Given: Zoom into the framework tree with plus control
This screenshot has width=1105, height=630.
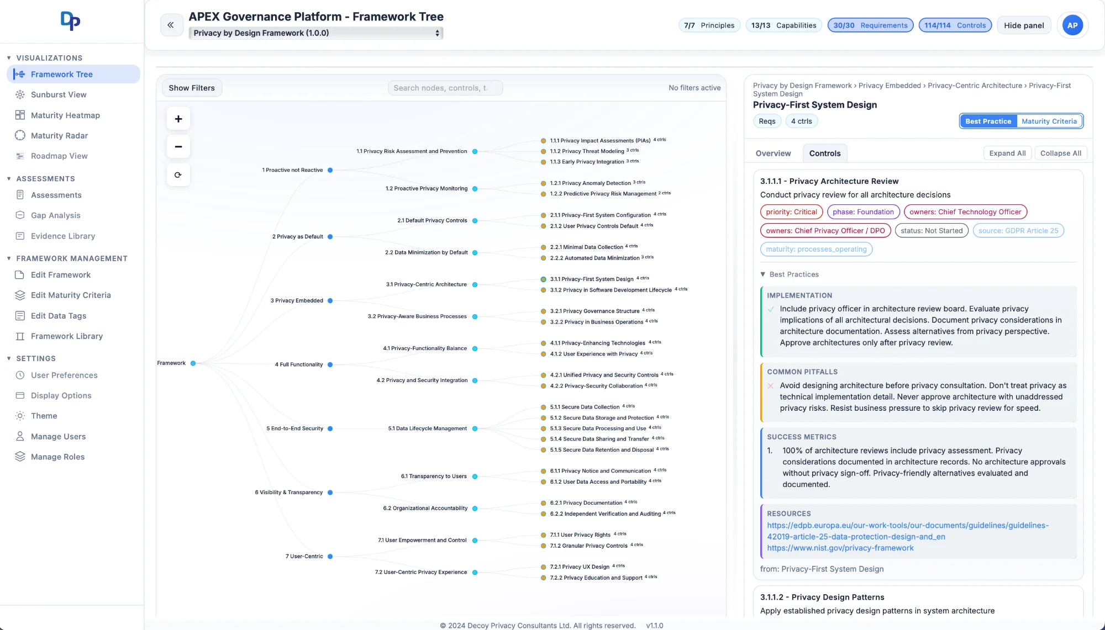Looking at the screenshot, I should [x=178, y=118].
